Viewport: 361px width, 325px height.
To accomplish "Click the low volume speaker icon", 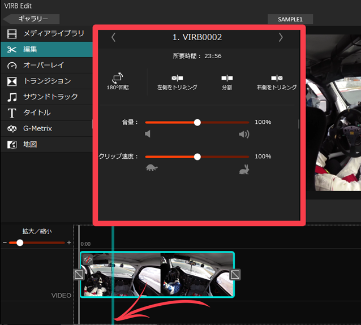I will [148, 134].
